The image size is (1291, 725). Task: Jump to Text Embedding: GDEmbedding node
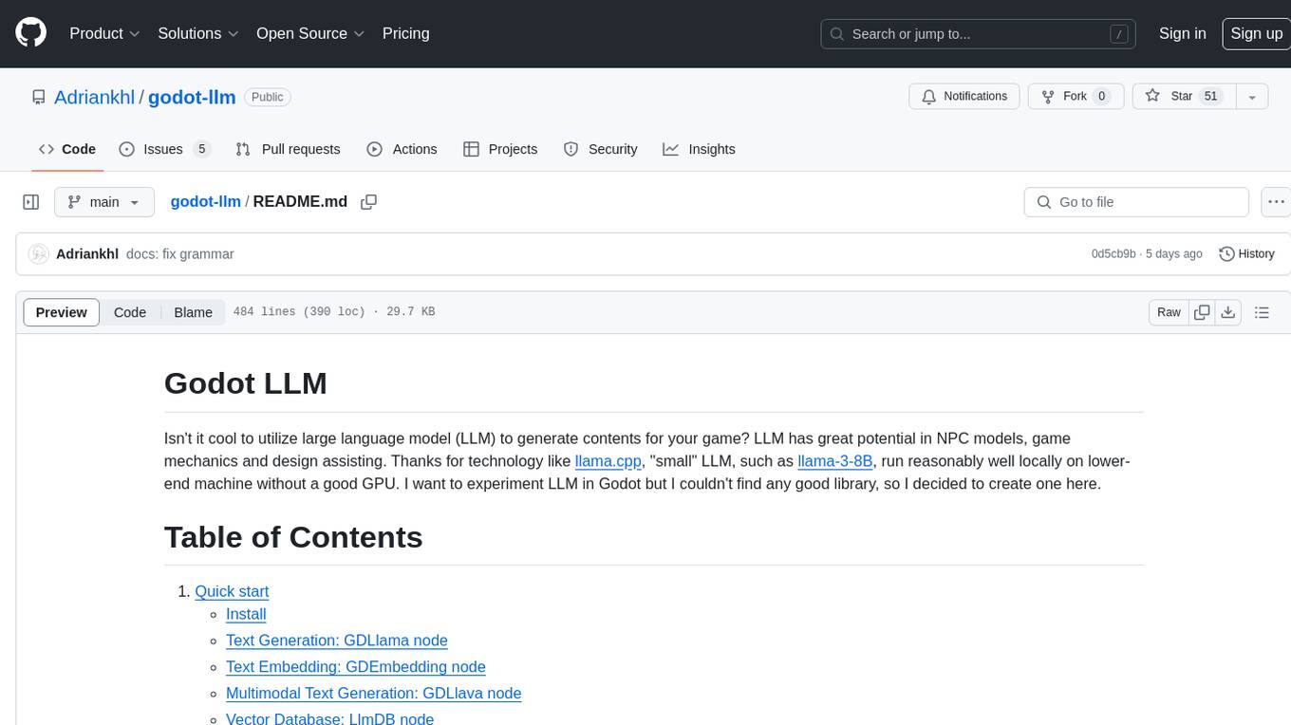click(356, 667)
